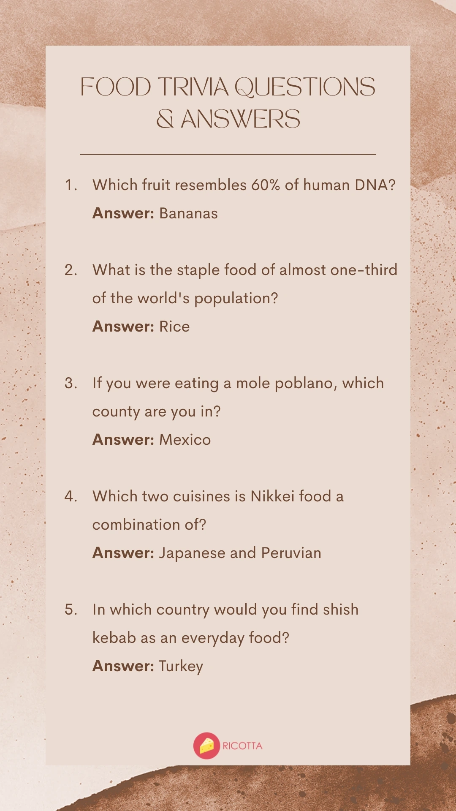
Task: Click the list number 4
Action: tap(71, 496)
